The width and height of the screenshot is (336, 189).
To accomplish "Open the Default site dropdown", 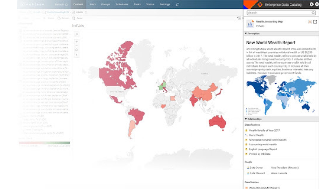I will [x=61, y=4].
